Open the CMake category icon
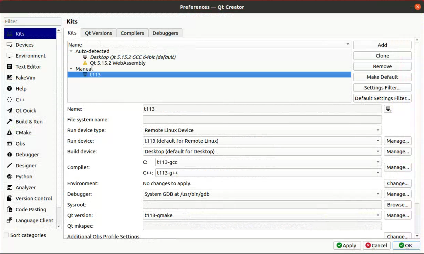 pos(10,132)
